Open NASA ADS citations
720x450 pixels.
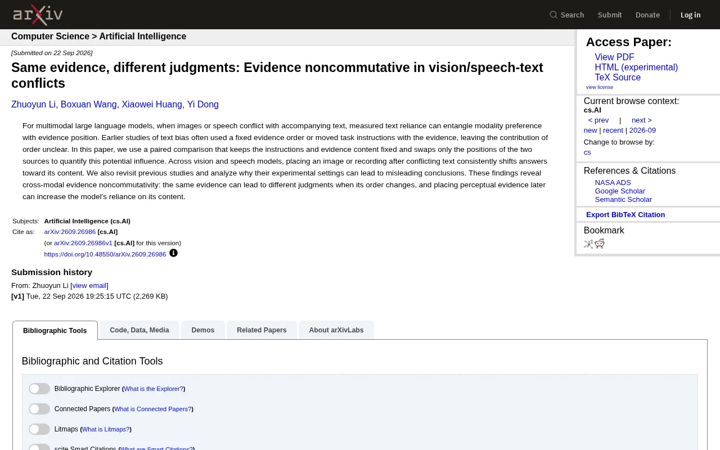pyautogui.click(x=613, y=183)
